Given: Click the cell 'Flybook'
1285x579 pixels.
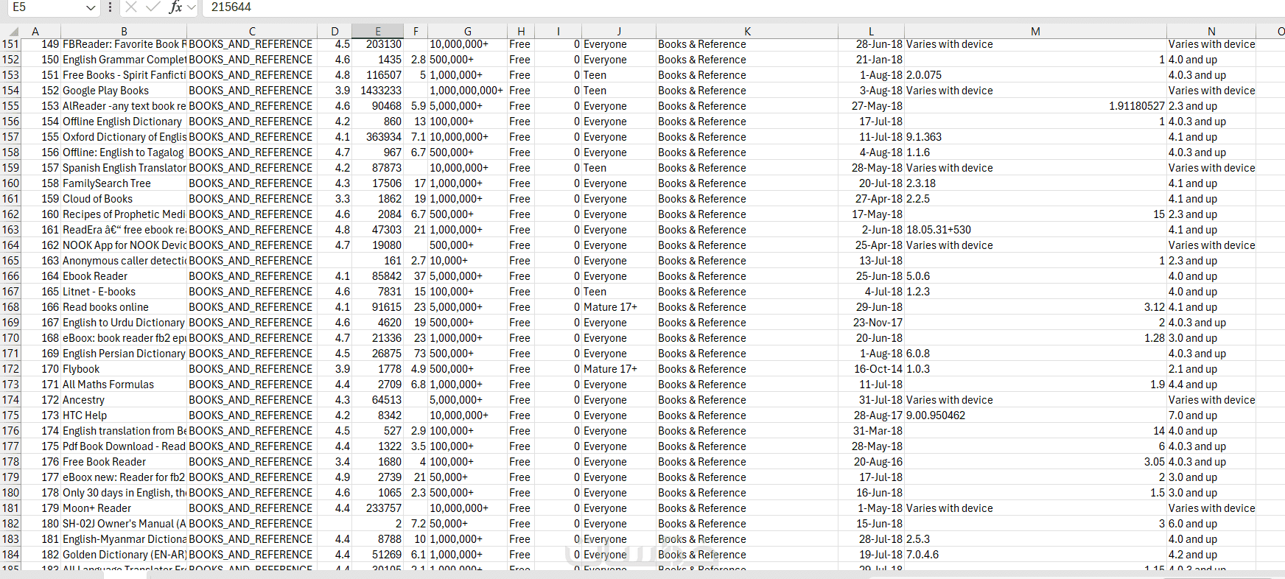Looking at the screenshot, I should point(124,369).
